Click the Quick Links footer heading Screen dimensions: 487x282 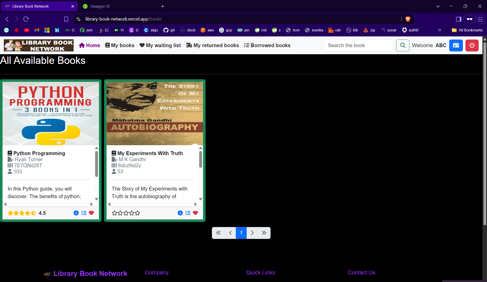click(x=261, y=273)
